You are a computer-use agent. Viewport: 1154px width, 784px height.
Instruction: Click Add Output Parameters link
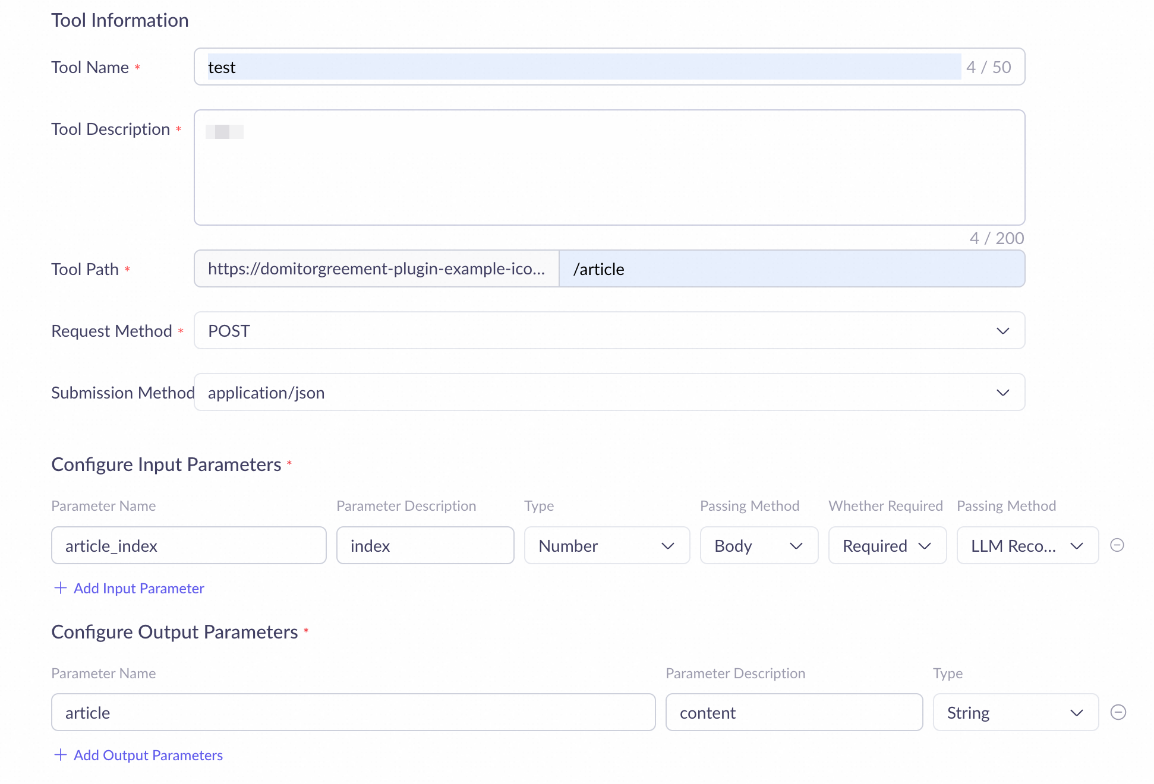click(148, 755)
